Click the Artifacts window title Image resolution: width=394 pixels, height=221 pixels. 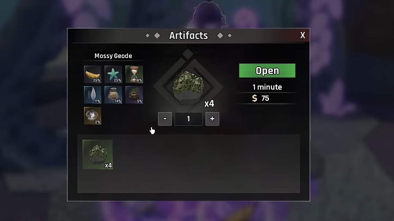[188, 35]
